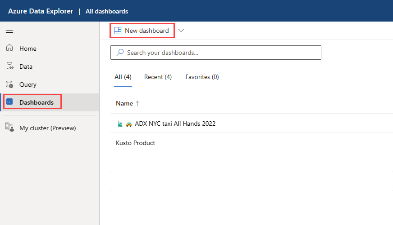Click the All dashboards header text

[107, 11]
